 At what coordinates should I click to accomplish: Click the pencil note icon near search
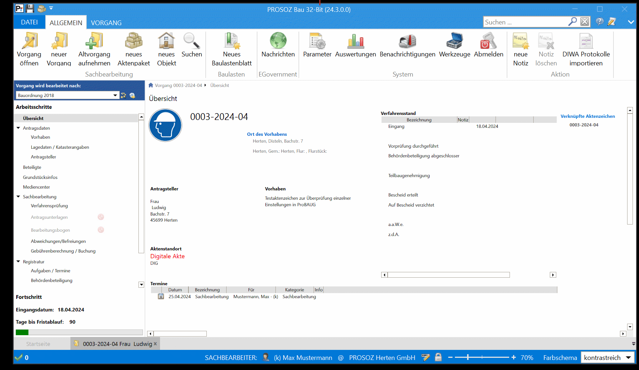click(612, 22)
